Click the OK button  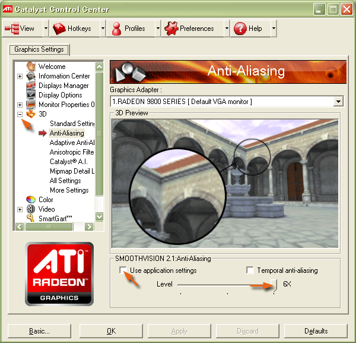pyautogui.click(x=112, y=331)
